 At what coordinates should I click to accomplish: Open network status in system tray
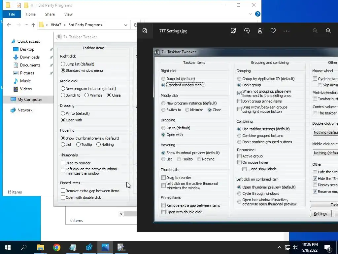click(x=287, y=247)
